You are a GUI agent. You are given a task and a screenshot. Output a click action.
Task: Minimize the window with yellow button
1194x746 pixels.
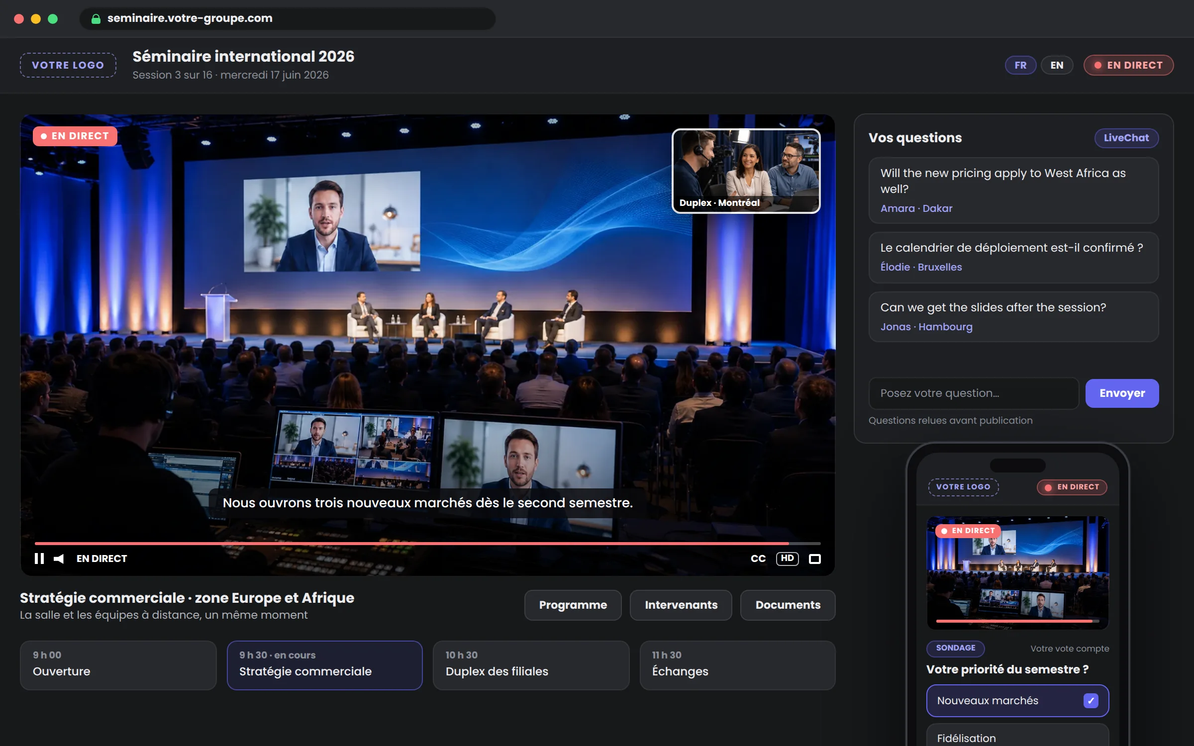[x=36, y=19]
